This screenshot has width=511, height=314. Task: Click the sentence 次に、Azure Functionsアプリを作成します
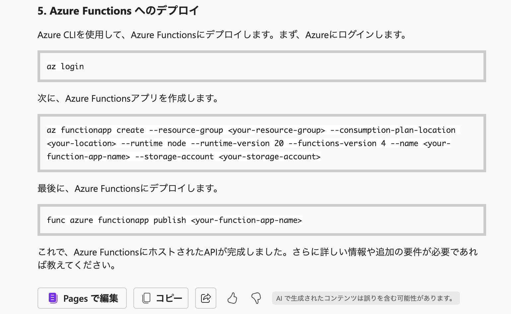pyautogui.click(x=128, y=98)
